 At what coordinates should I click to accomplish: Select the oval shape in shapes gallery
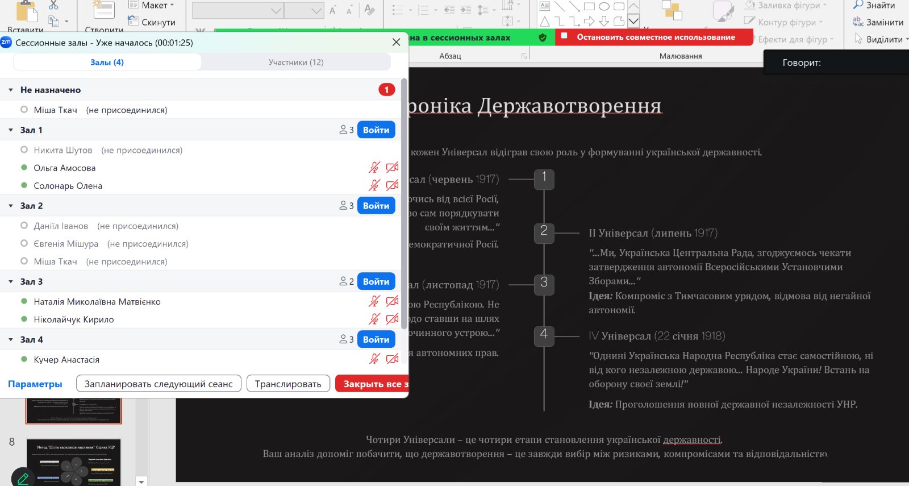[604, 7]
